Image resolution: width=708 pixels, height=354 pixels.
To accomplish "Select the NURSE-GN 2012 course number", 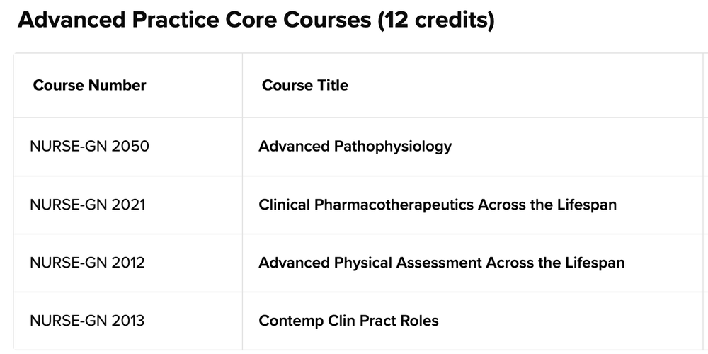I will pos(87,263).
